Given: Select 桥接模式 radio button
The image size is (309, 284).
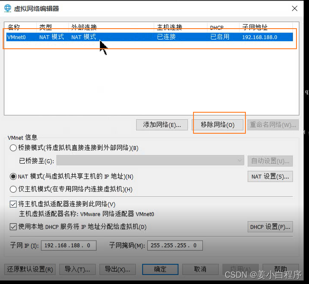Looking at the screenshot, I should click(x=13, y=148).
